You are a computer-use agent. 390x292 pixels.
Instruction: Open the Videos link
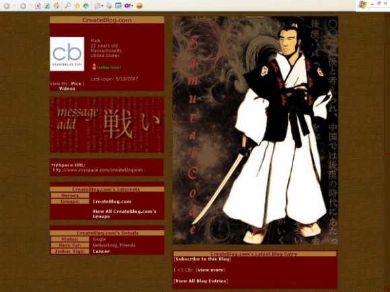point(67,89)
